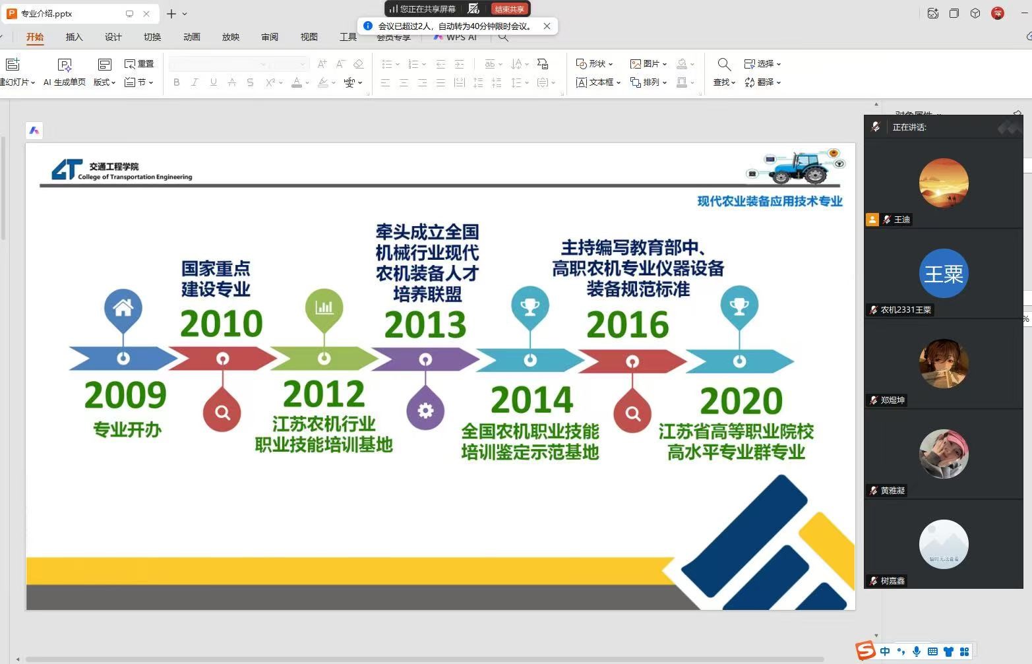Click the WPS AI icon above slide
The image size is (1032, 664).
(34, 131)
